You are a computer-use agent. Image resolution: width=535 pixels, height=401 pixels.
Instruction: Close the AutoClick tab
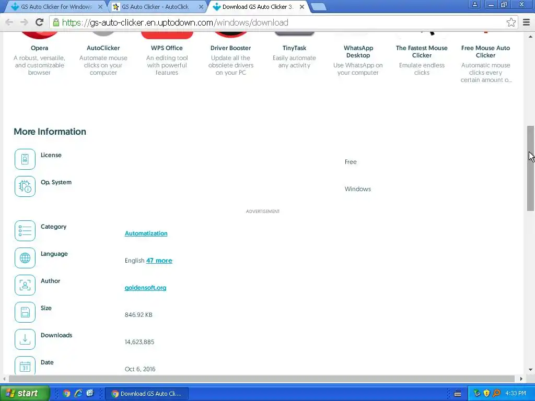coord(201,7)
